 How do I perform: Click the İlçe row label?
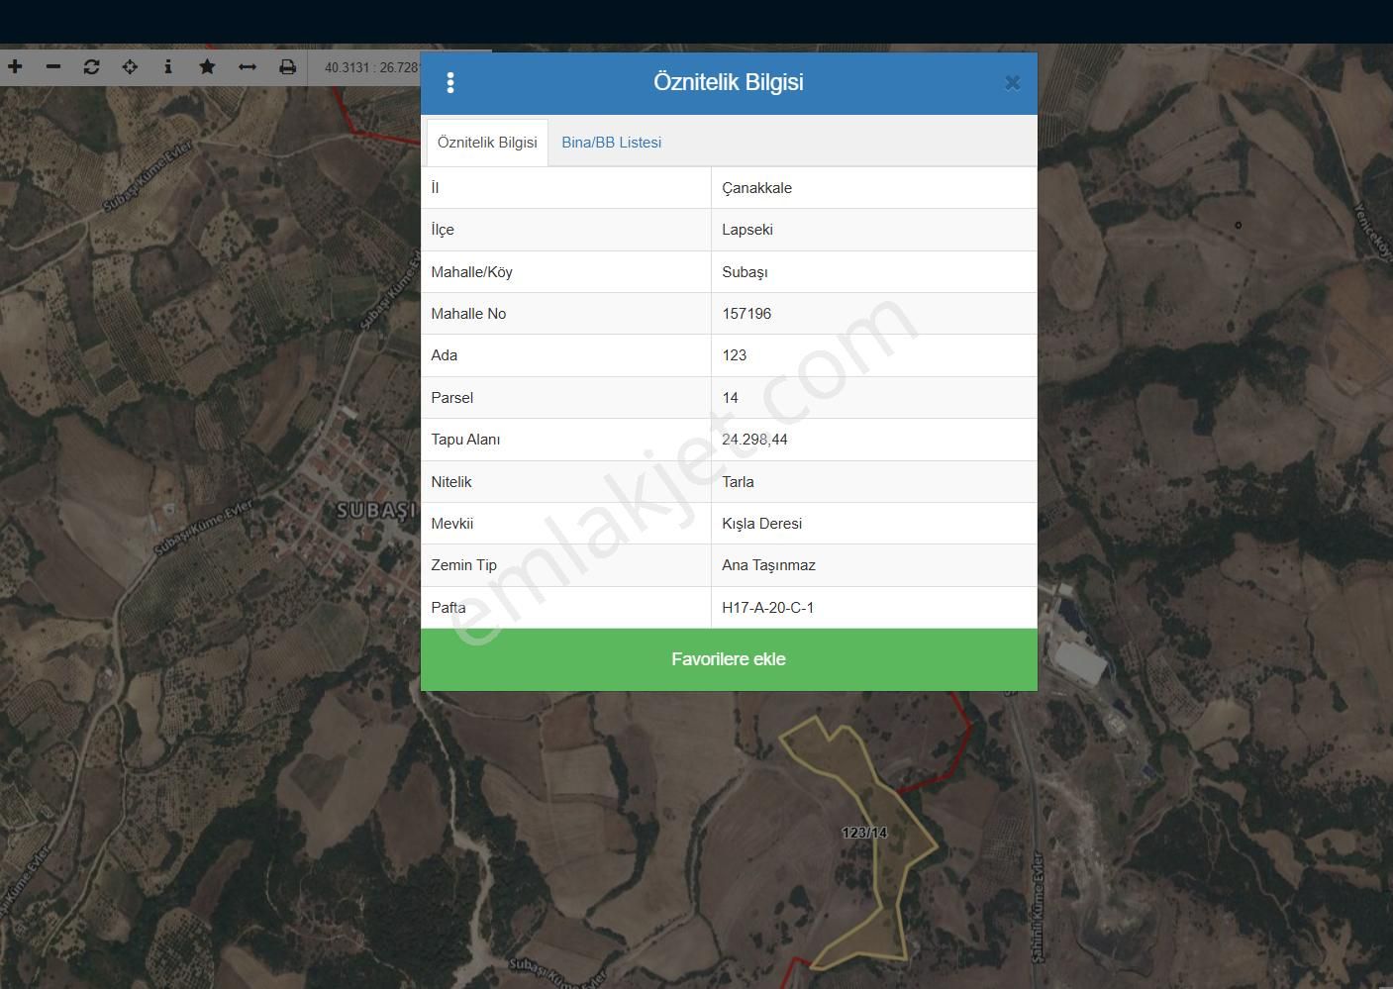(443, 230)
